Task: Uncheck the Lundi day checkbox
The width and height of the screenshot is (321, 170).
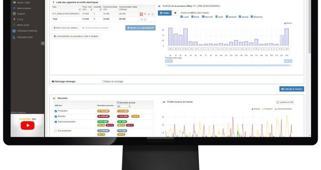Action: tap(181, 17)
